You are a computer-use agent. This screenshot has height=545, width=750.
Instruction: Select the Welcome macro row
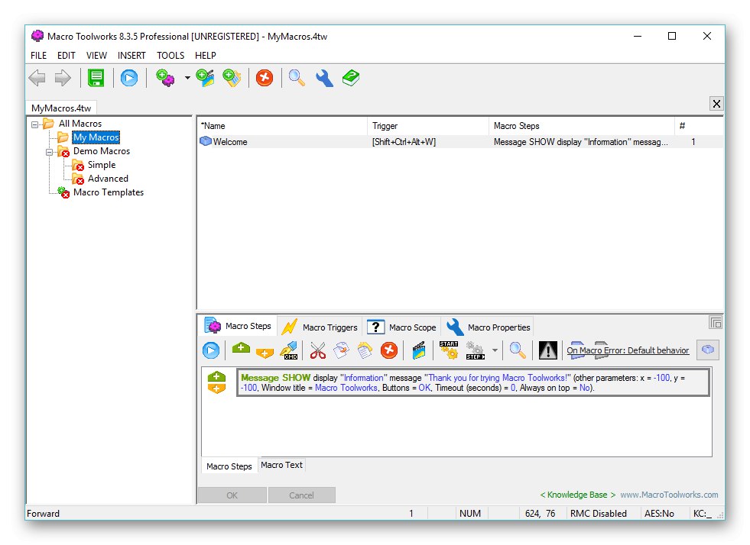[x=460, y=142]
